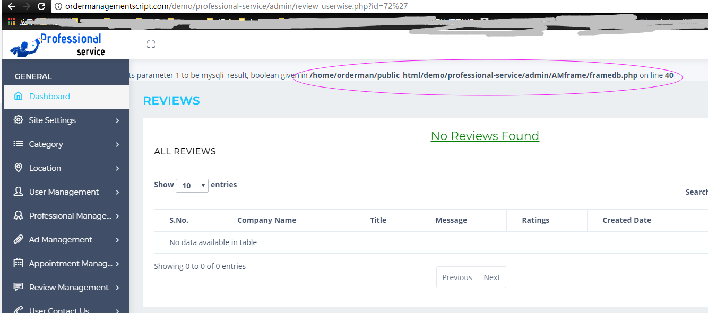Open Review Management menu item
The image size is (708, 313).
(67, 288)
